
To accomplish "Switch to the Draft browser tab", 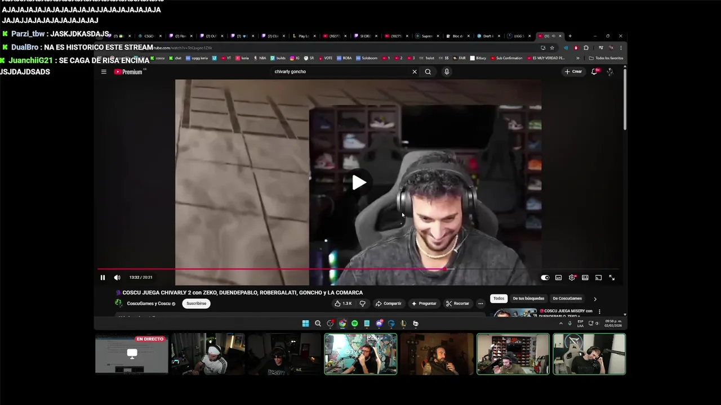I will 488,36.
